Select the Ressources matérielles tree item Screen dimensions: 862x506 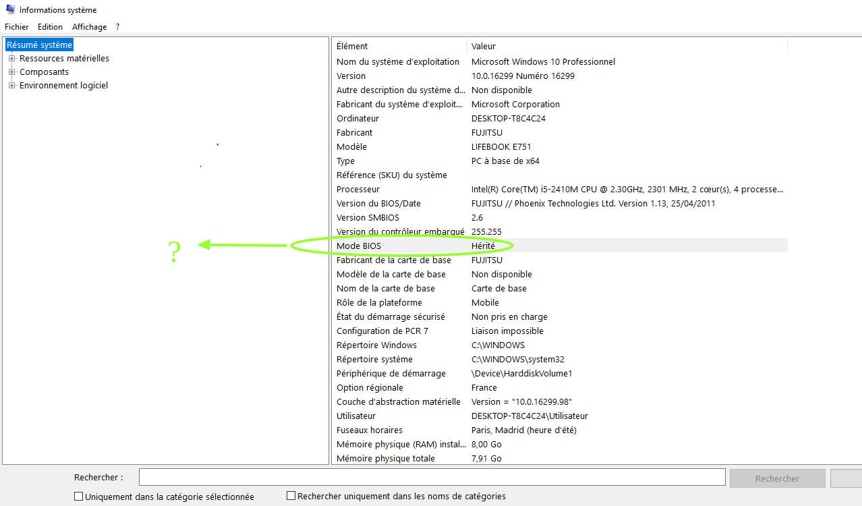(64, 59)
